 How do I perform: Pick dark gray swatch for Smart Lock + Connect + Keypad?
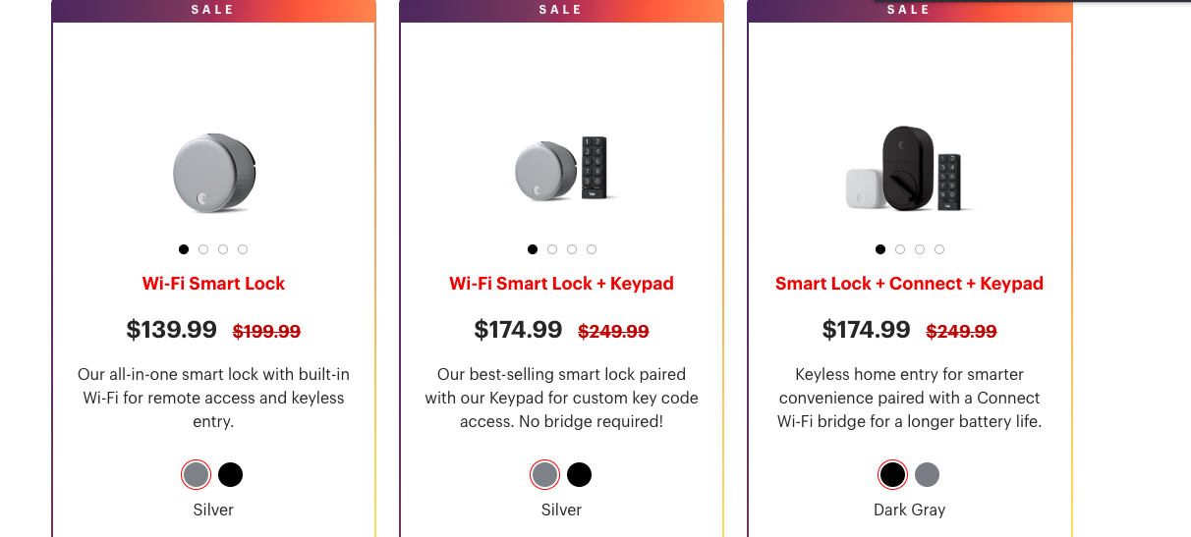[892, 475]
